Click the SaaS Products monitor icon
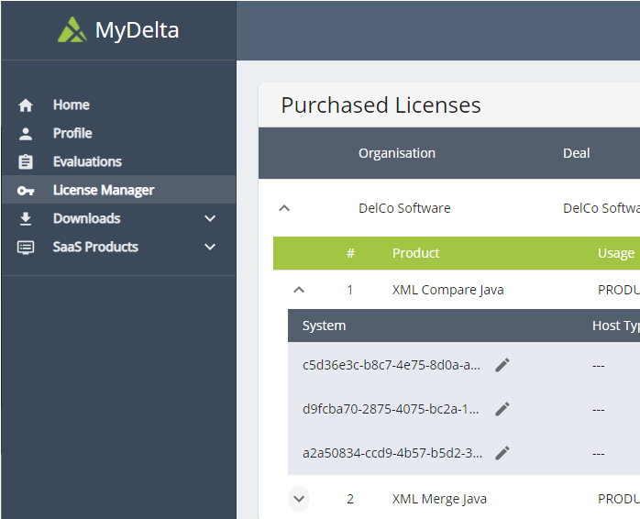This screenshot has width=640, height=519. (x=26, y=248)
